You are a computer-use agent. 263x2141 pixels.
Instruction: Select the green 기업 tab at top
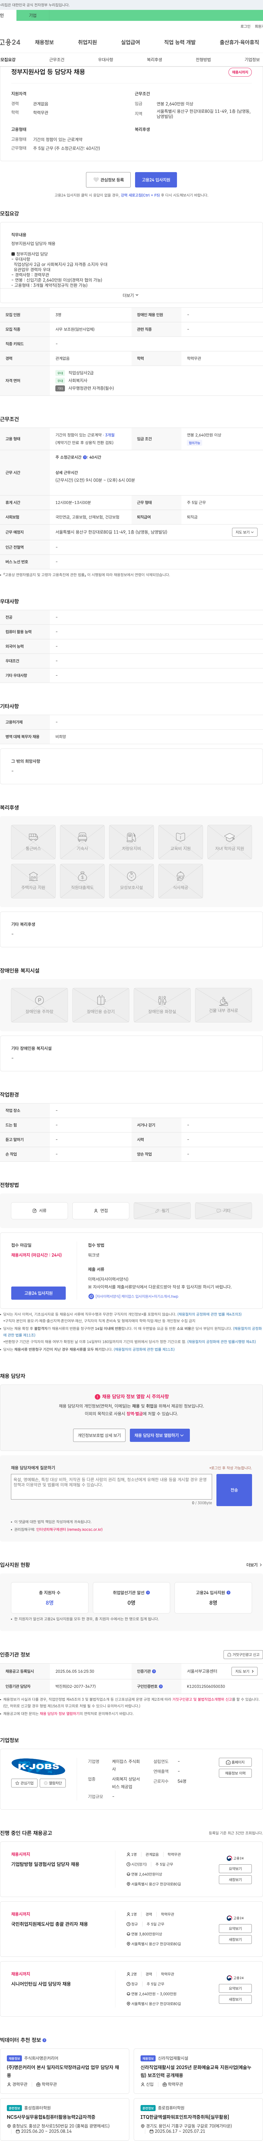coord(32,15)
